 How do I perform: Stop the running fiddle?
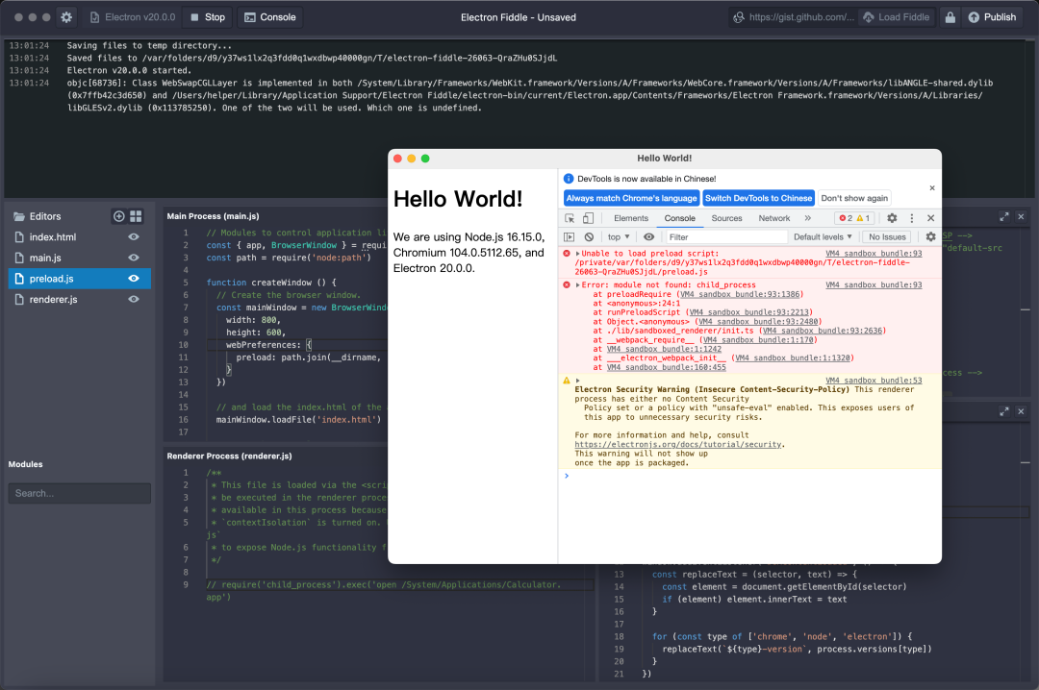pos(208,17)
